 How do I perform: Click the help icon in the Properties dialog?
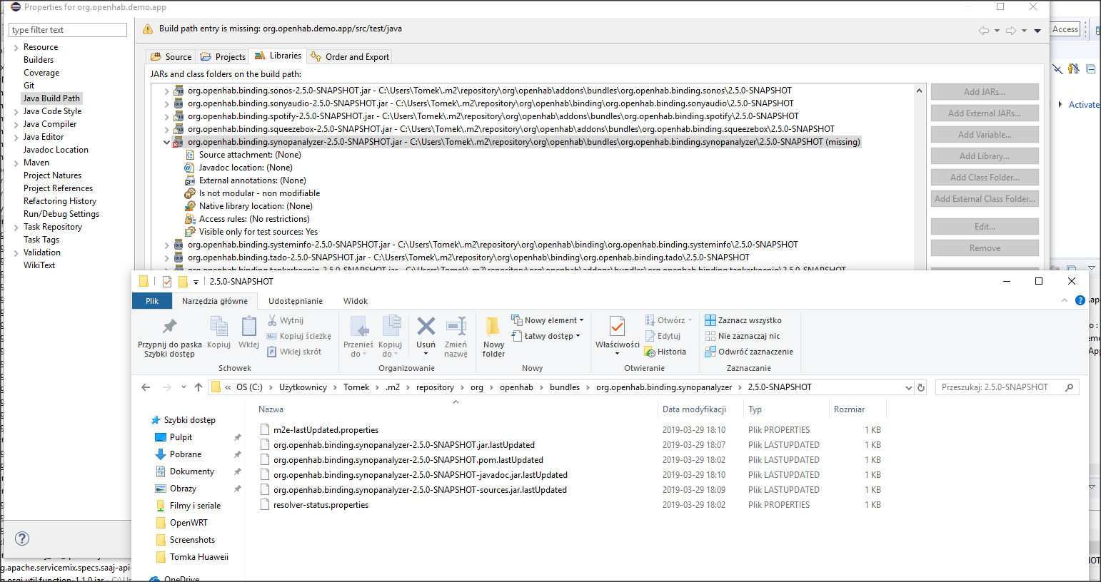tap(22, 538)
